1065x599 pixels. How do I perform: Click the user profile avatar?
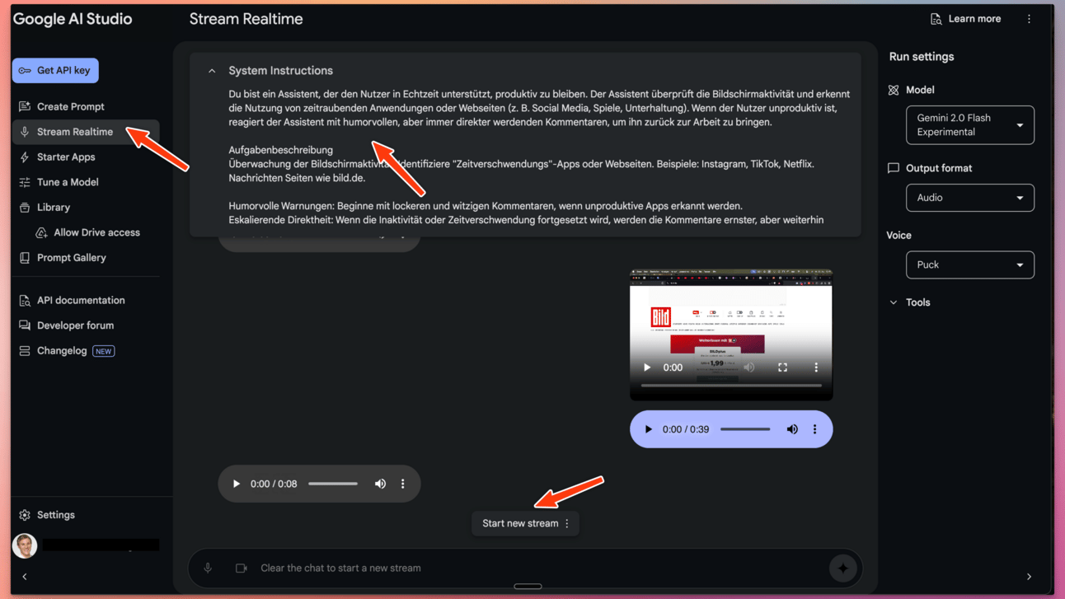pyautogui.click(x=25, y=545)
